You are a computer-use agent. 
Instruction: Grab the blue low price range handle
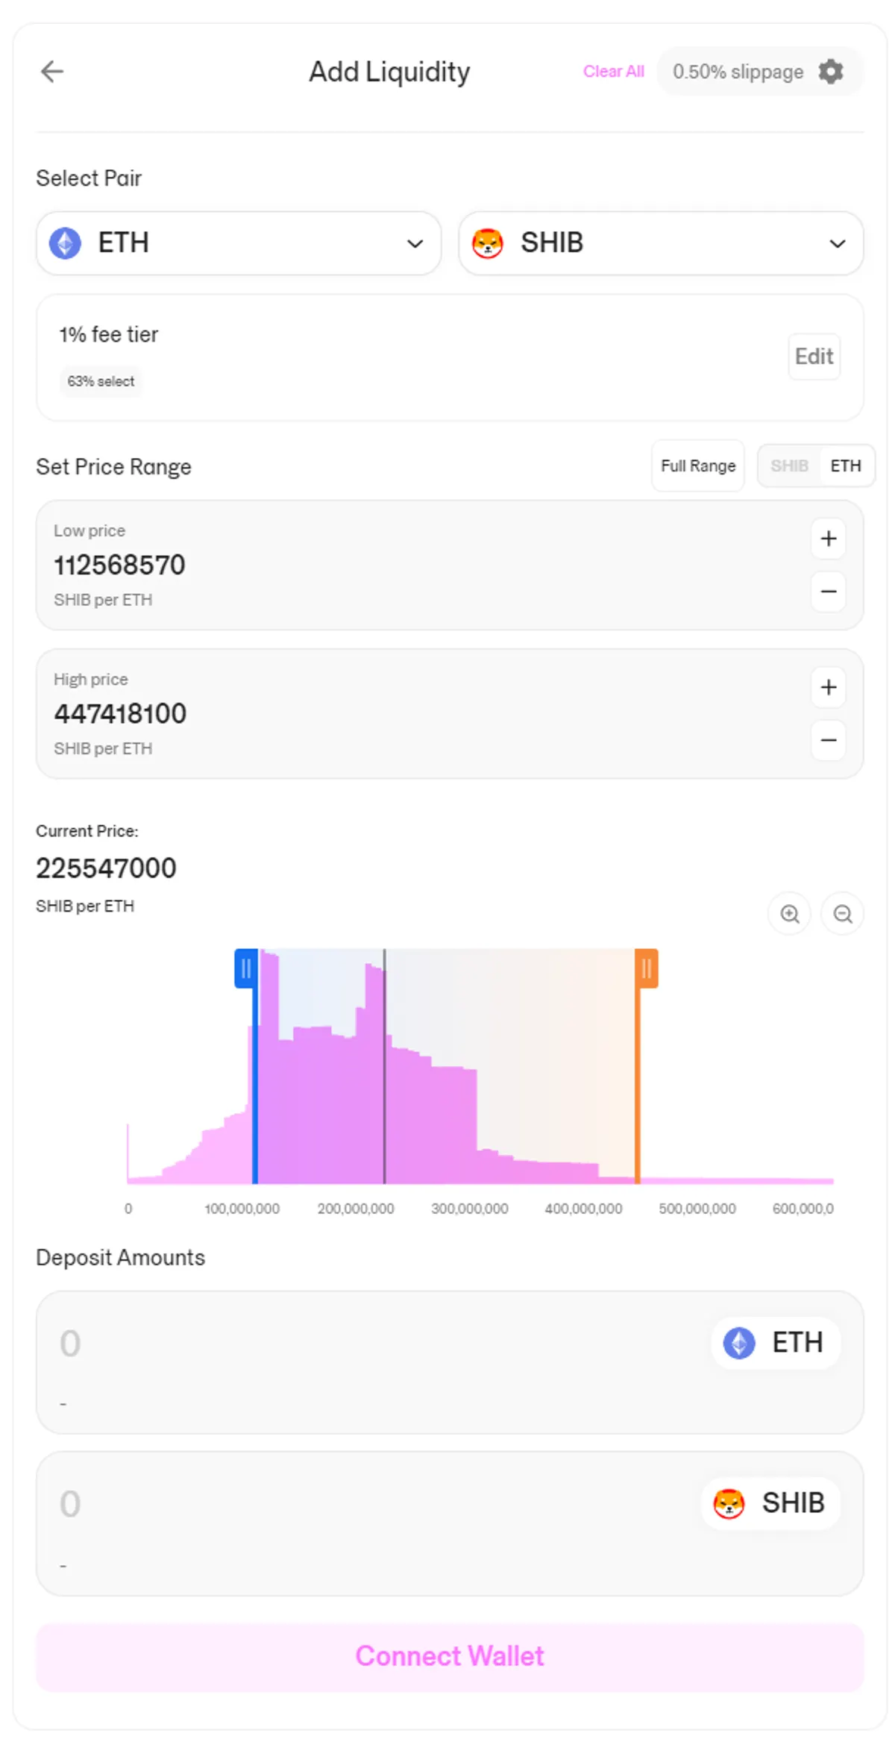(246, 968)
